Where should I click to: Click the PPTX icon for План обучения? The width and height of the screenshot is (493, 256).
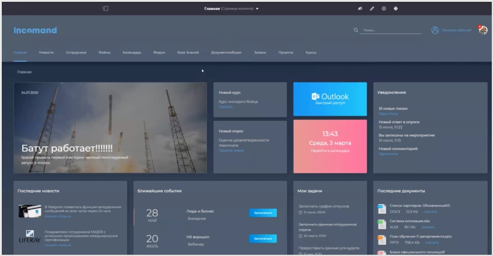(x=381, y=240)
